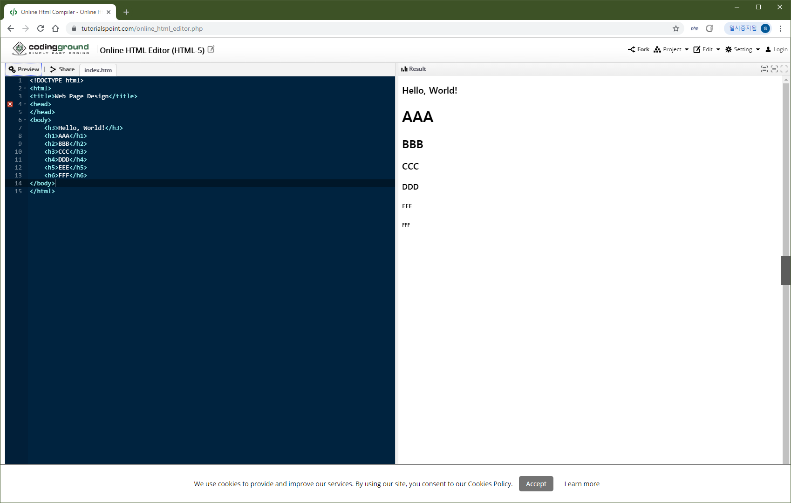
Task: Click the pencil icon to rename the editor title
Action: (211, 49)
